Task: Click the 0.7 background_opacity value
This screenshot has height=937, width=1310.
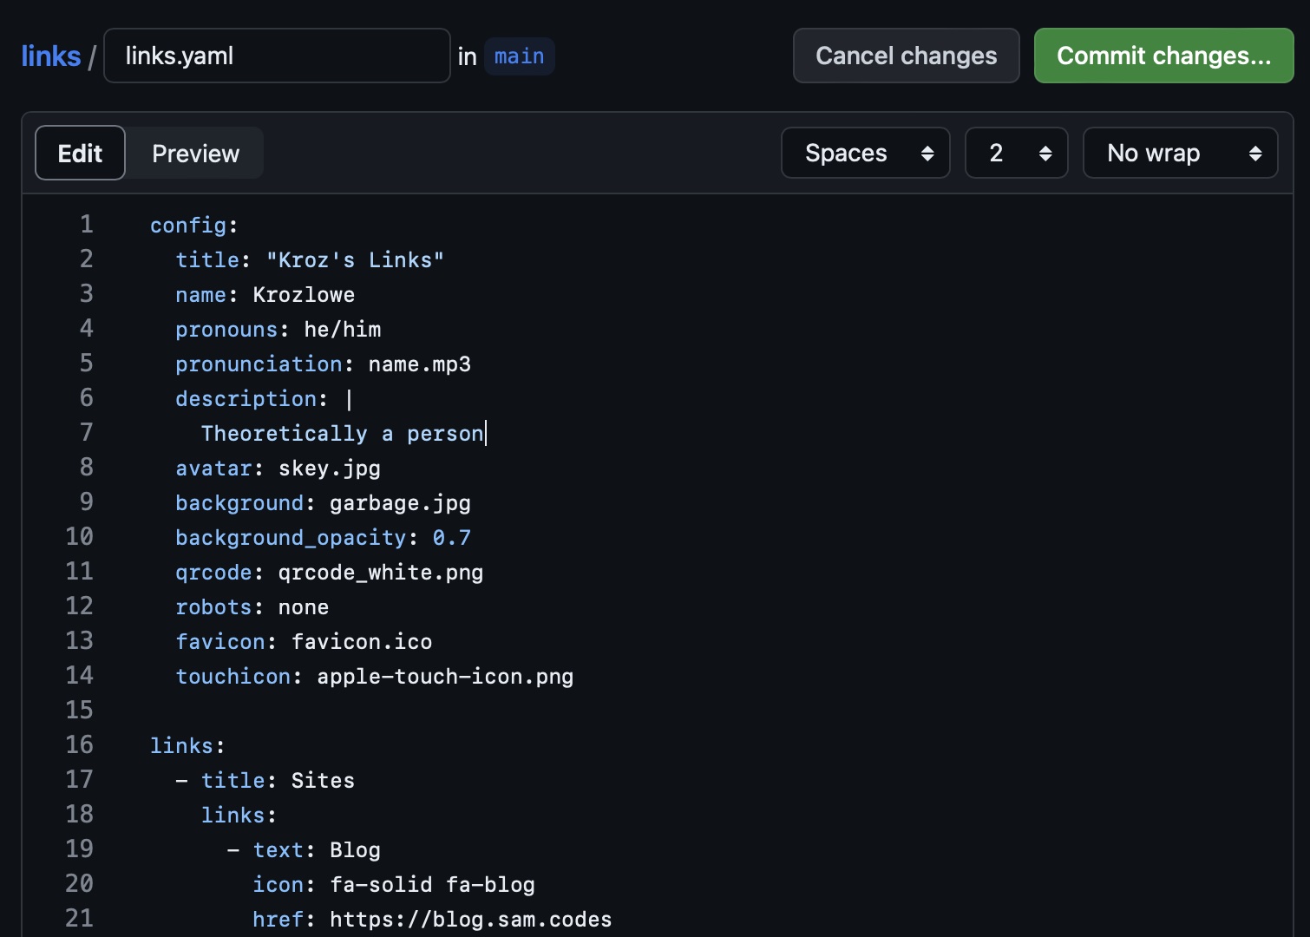Action: point(451,538)
